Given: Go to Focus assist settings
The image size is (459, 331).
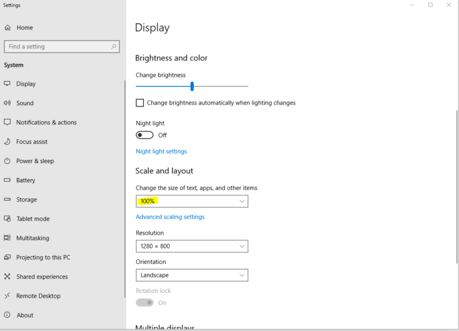Looking at the screenshot, I should click(x=32, y=142).
